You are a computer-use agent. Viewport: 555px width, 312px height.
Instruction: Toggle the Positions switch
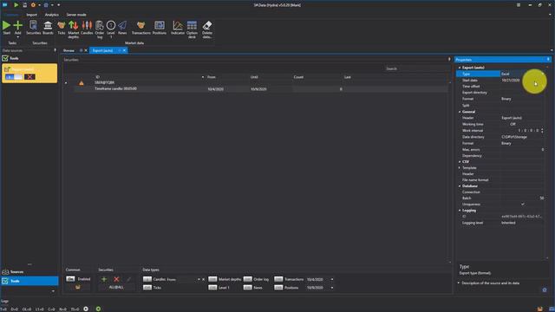[x=278, y=288]
